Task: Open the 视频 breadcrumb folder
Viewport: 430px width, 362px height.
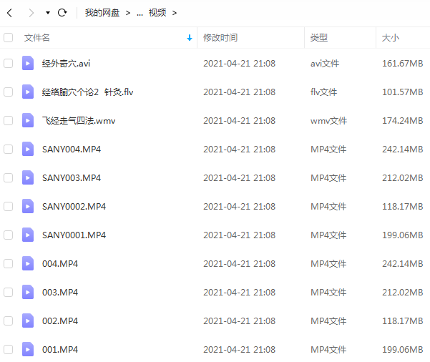Action: coord(157,13)
